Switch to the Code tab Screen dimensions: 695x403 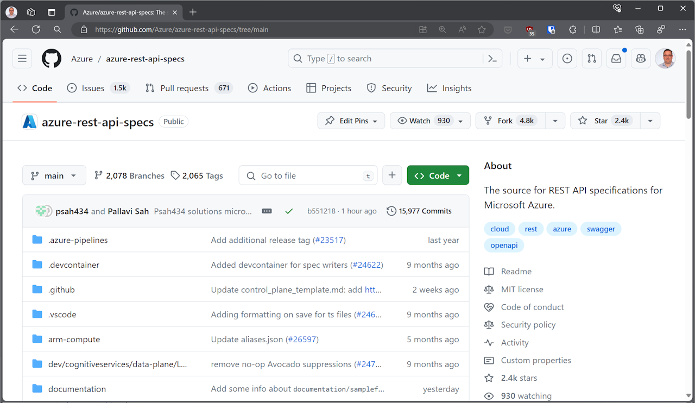coord(35,88)
